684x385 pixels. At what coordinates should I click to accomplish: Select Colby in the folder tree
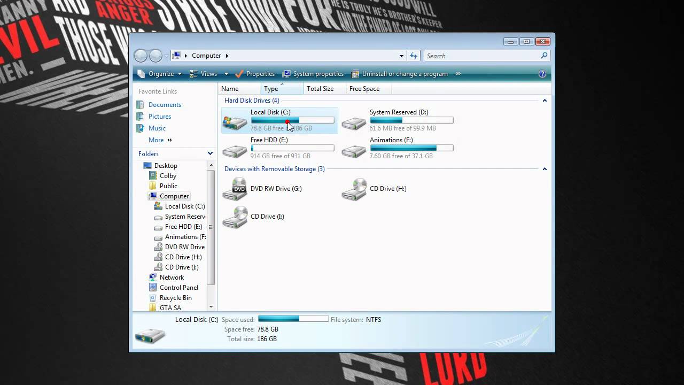[x=168, y=176]
